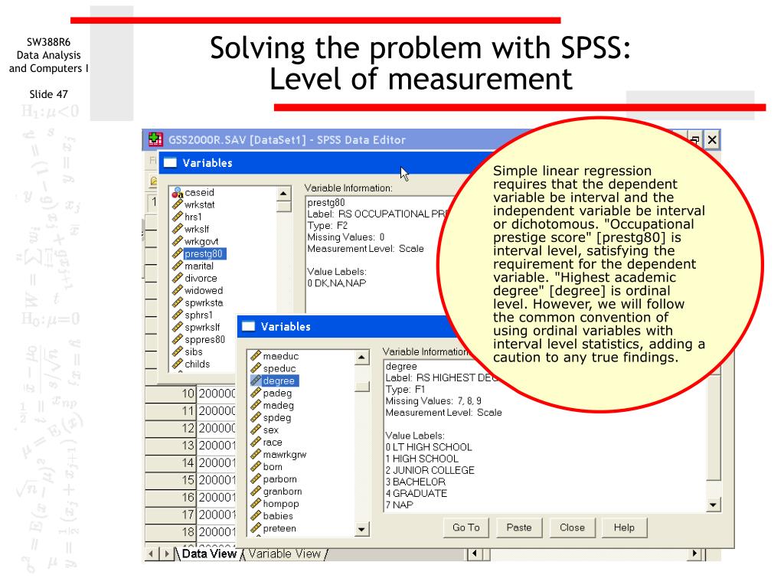
Task: Click sheet tab scroll-right arrow
Action: pos(167,554)
